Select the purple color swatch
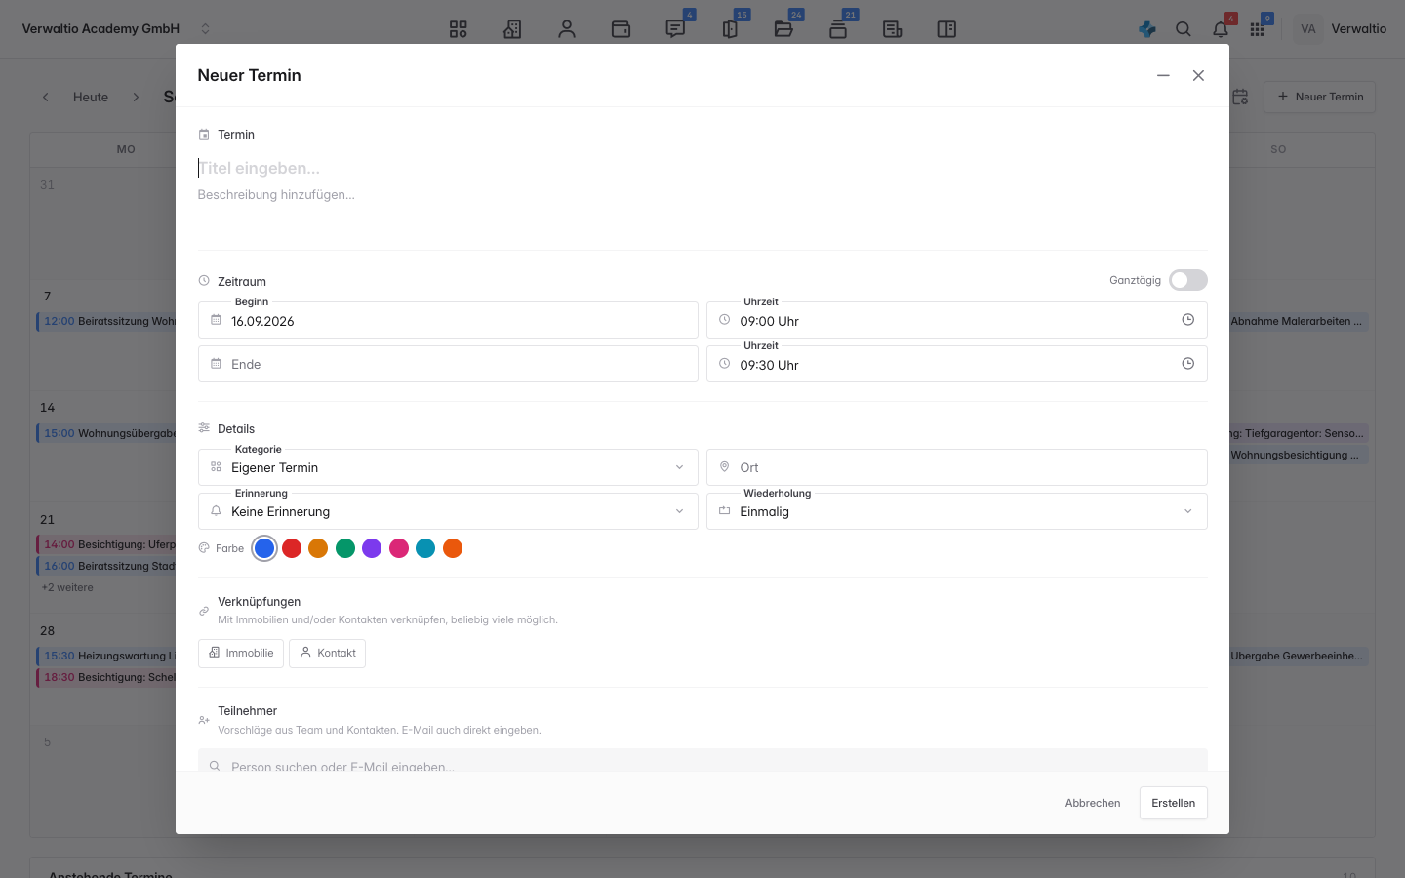The height and width of the screenshot is (878, 1405). (x=372, y=548)
